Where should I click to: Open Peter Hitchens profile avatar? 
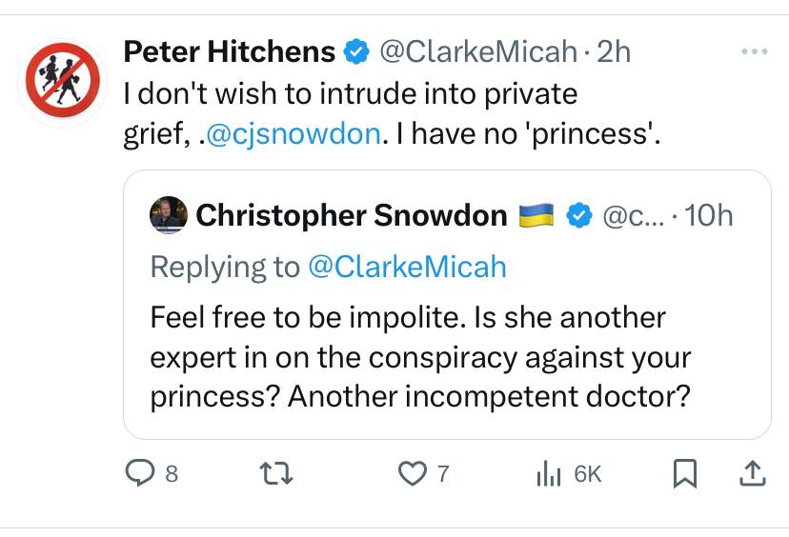pyautogui.click(x=63, y=80)
